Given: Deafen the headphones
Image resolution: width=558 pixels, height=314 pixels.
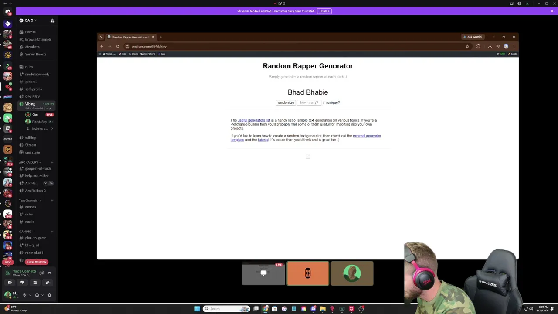Looking at the screenshot, I should click(37, 295).
